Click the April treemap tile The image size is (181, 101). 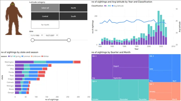click(176, 68)
